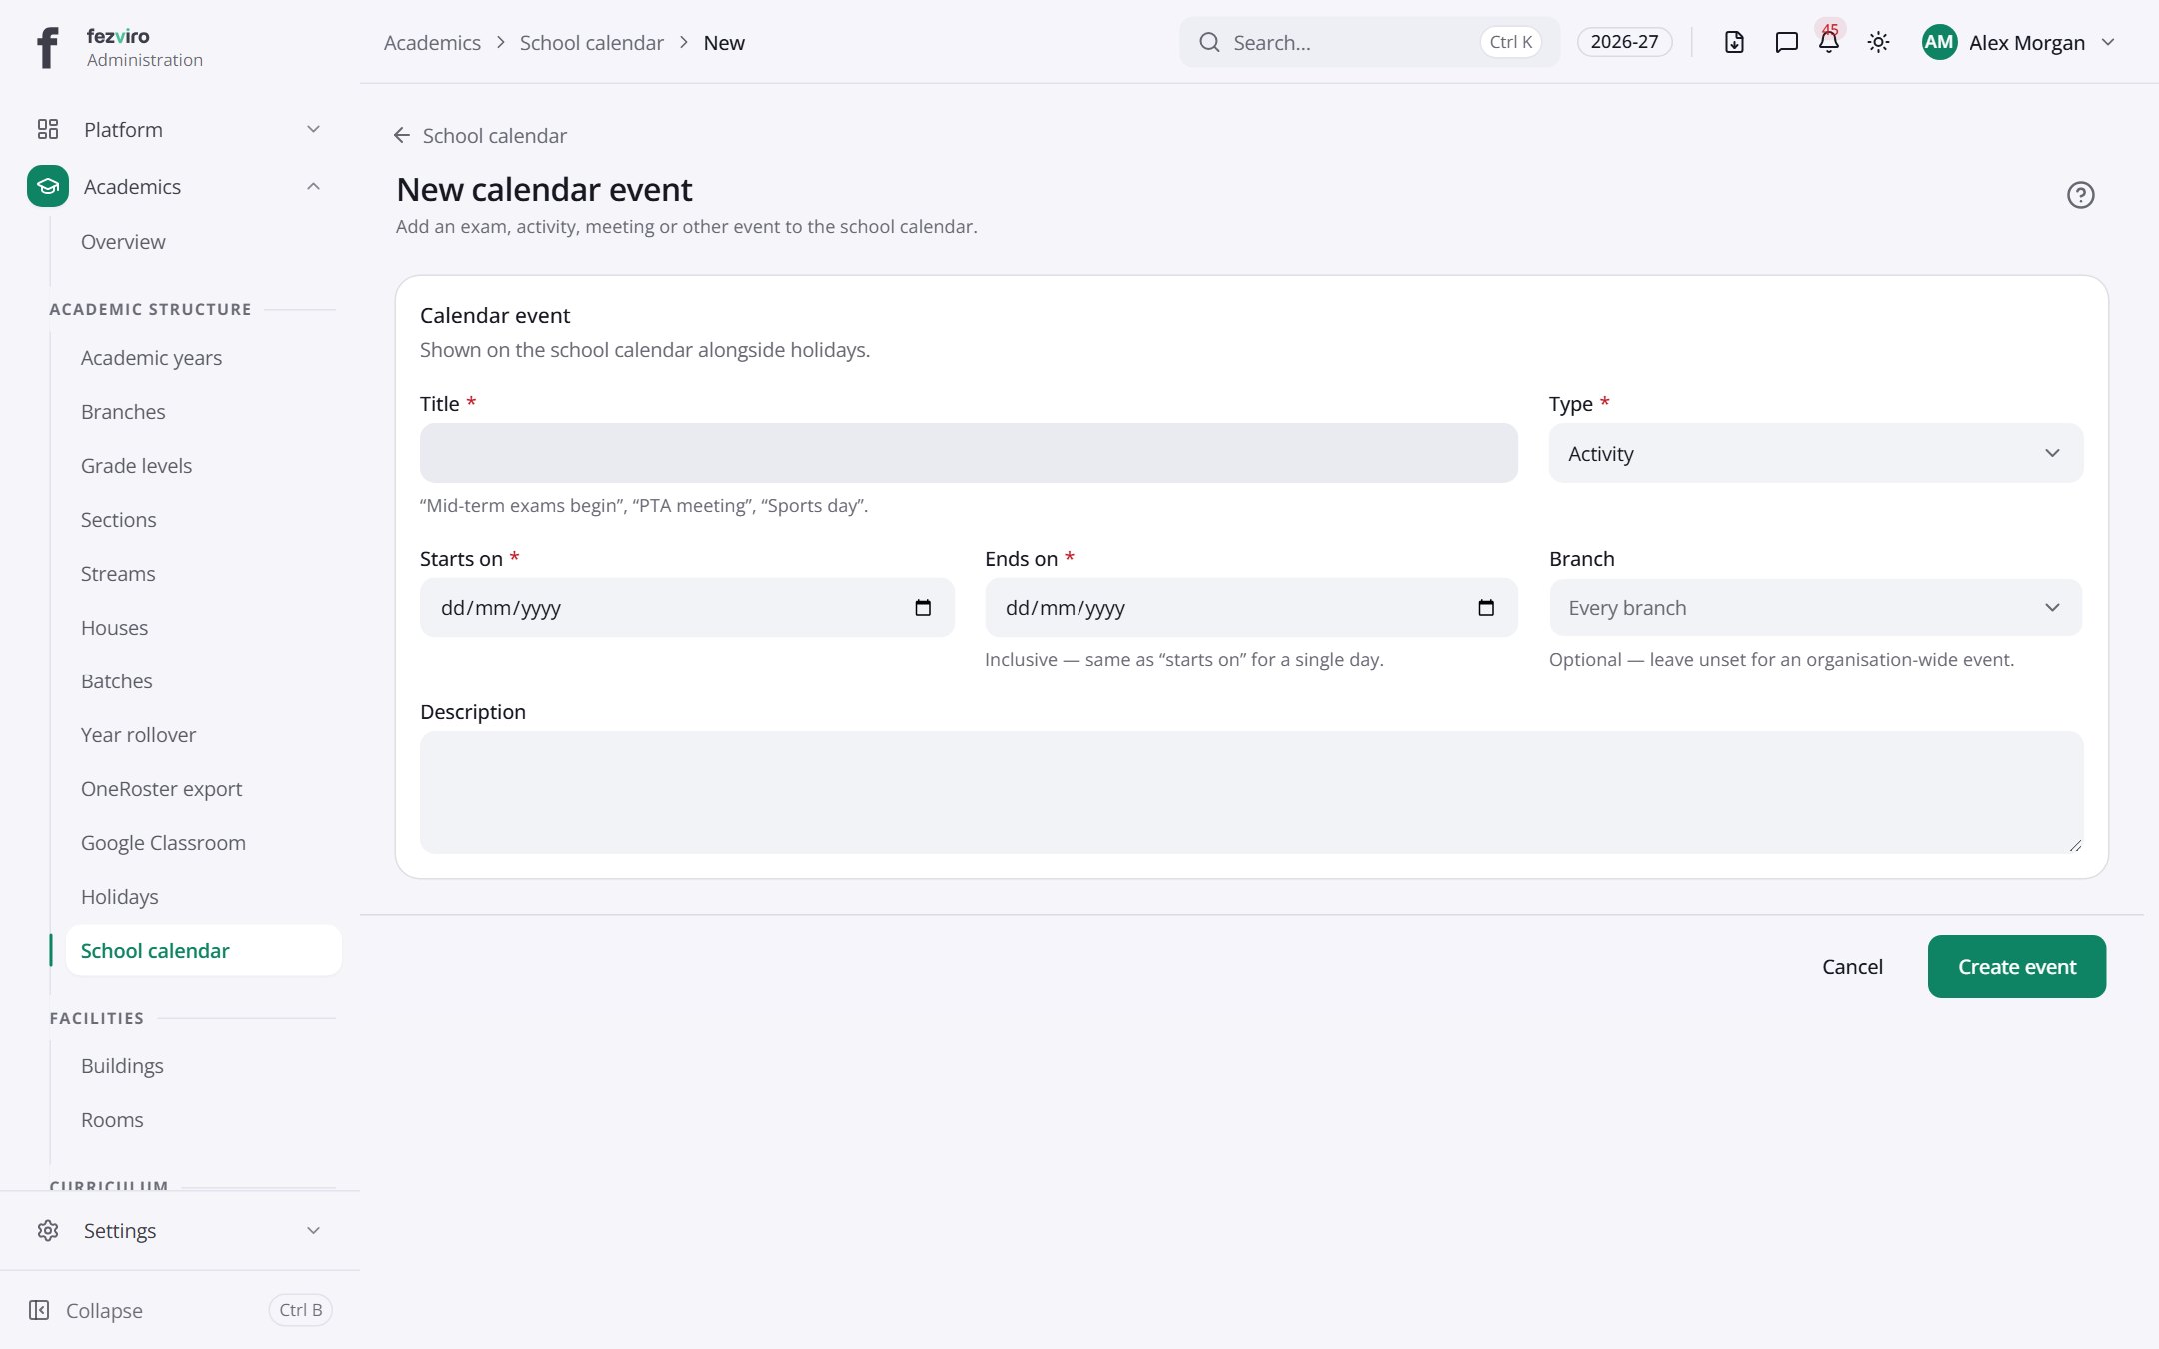Click Academics breadcrumb link
The image size is (2159, 1349).
point(432,42)
